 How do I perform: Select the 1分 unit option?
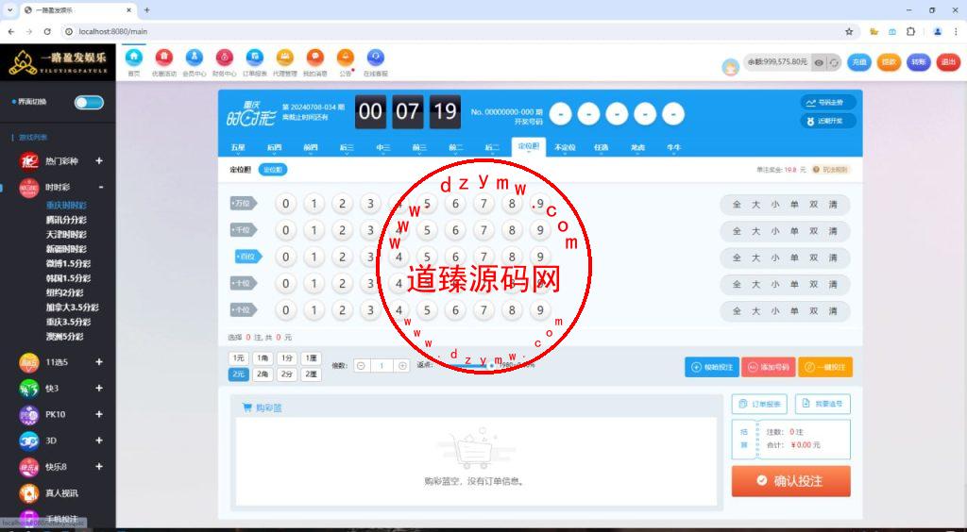pos(287,357)
